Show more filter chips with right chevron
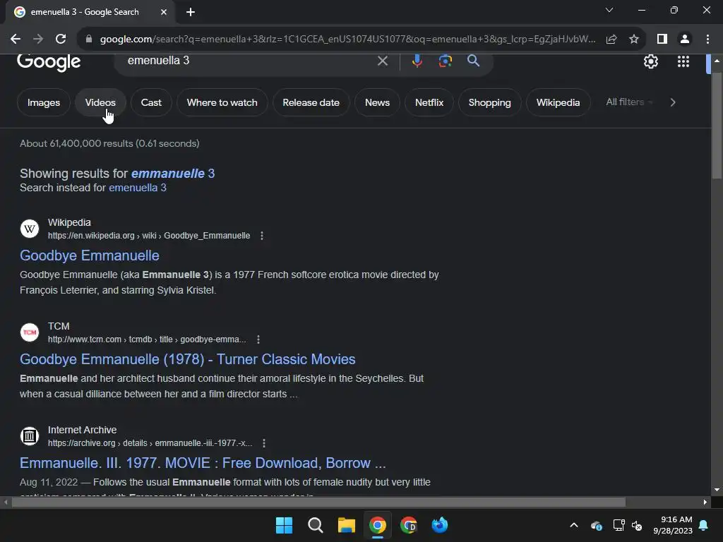This screenshot has width=723, height=542. [673, 102]
